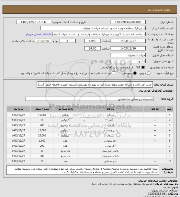
Task: Click the واحد شمارش column header
Action: 65,109
